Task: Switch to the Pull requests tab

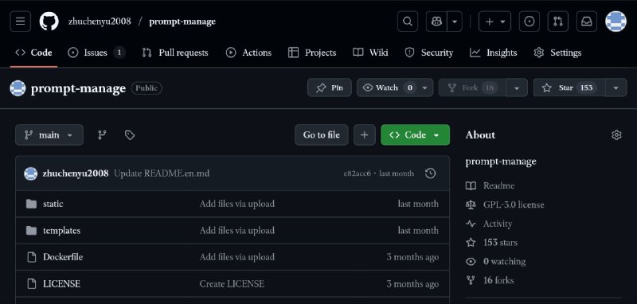Action: 175,53
